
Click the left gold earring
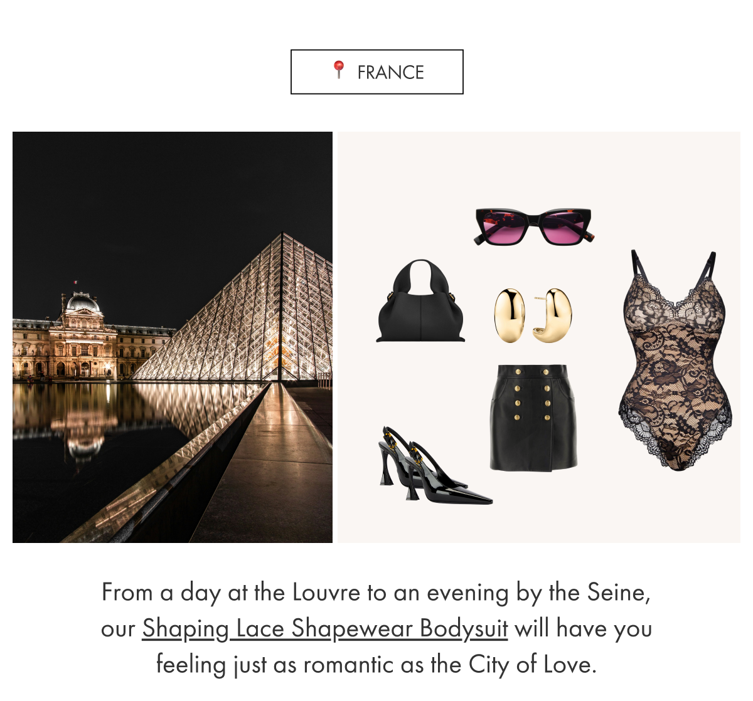coord(510,315)
